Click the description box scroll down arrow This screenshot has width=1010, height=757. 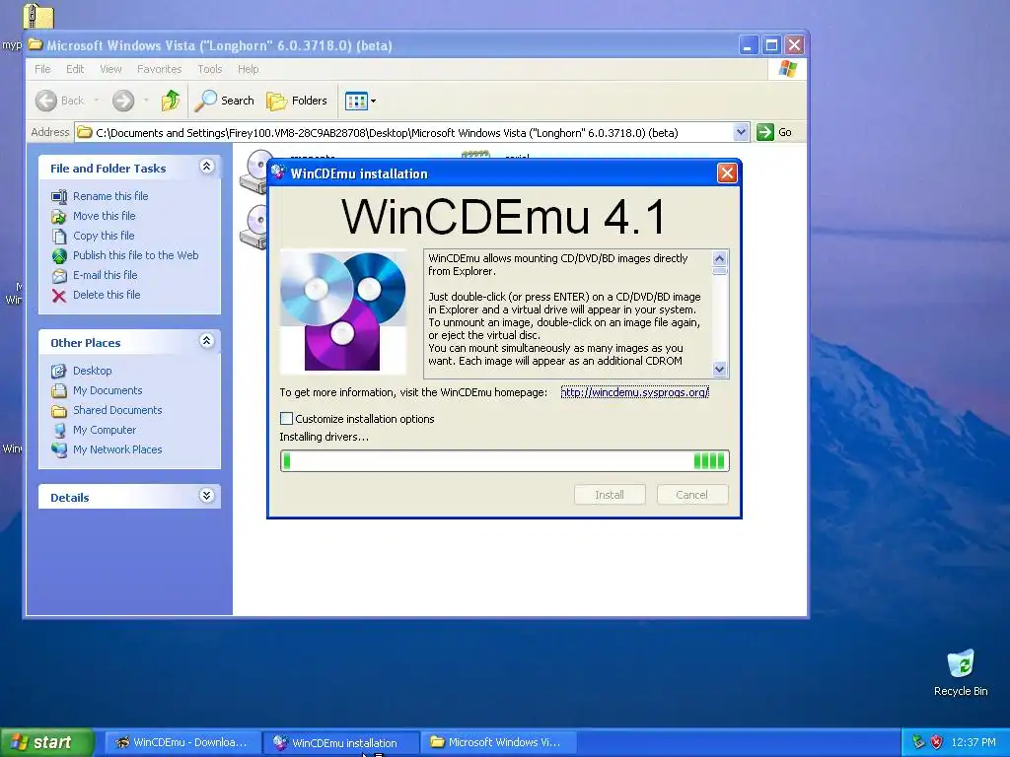click(719, 370)
